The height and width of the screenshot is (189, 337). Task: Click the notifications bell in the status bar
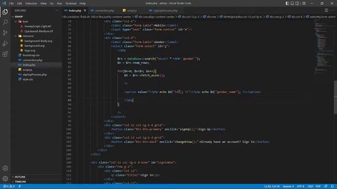[332, 186]
